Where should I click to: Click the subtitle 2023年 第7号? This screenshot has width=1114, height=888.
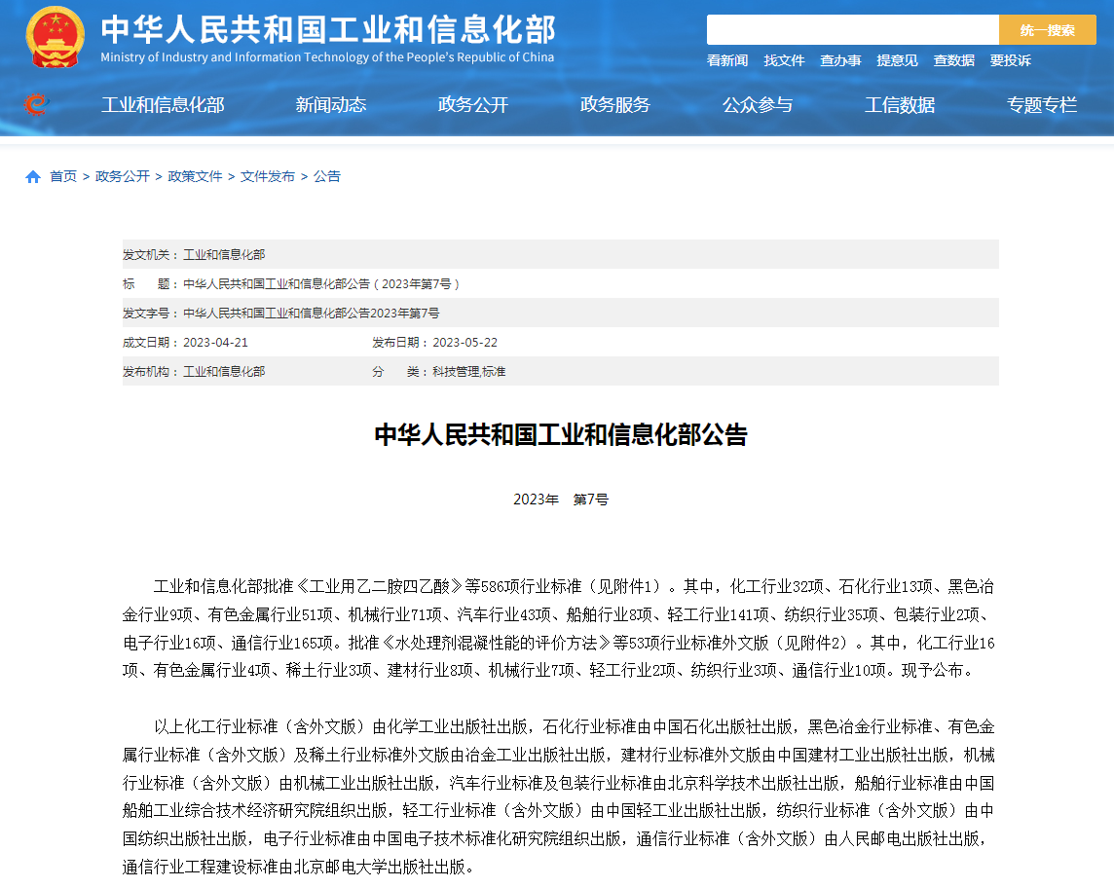[x=561, y=499]
